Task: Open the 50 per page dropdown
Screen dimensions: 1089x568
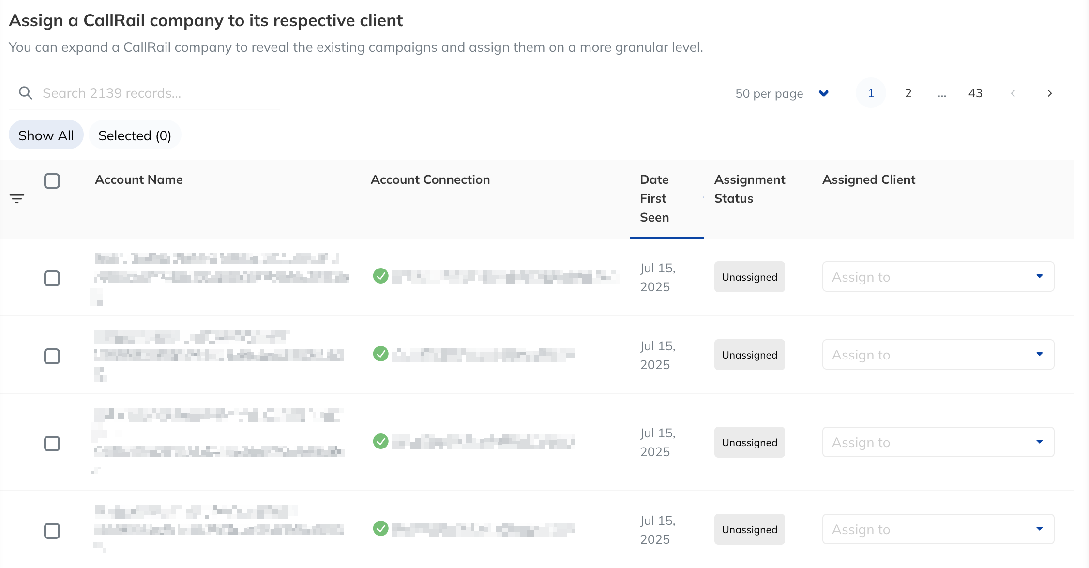Action: [782, 93]
